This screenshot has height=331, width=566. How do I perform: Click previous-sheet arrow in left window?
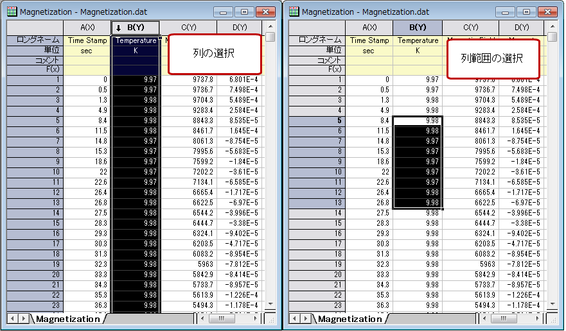click(13, 319)
